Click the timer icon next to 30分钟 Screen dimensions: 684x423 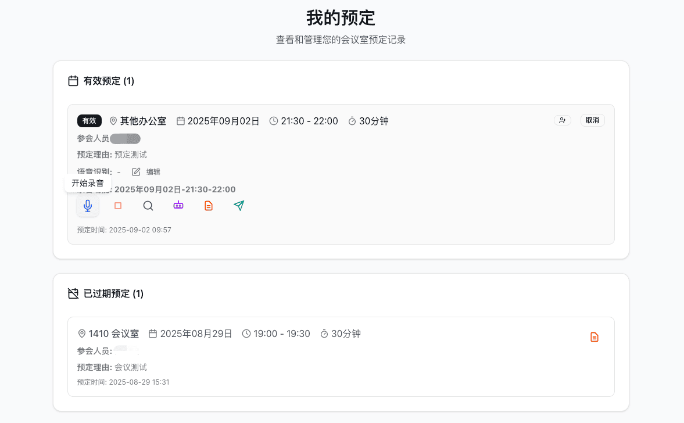tap(352, 121)
